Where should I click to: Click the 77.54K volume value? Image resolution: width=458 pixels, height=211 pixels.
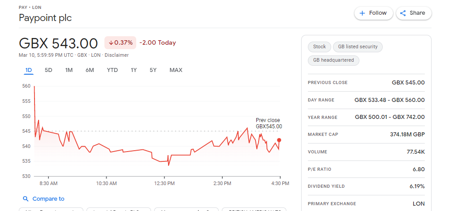(x=416, y=152)
